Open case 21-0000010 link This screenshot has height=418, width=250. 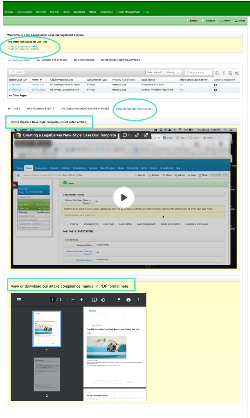[x=15, y=85]
